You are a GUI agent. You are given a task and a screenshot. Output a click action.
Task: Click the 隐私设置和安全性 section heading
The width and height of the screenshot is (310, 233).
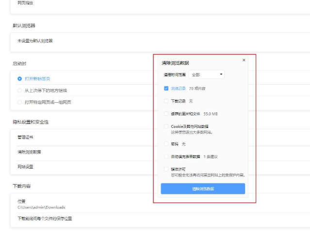(x=31, y=122)
